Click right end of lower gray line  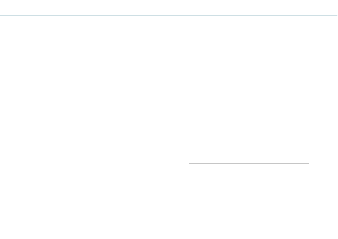click(308, 163)
